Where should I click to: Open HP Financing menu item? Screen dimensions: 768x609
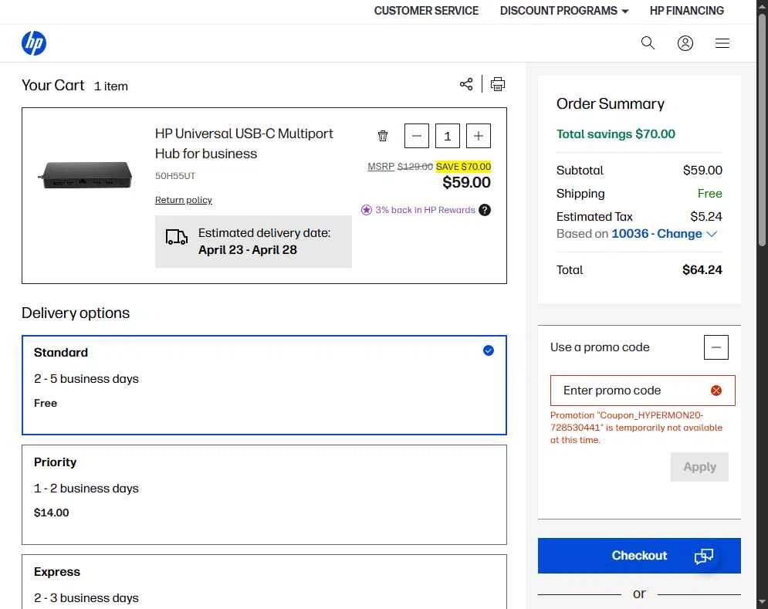[x=687, y=11]
